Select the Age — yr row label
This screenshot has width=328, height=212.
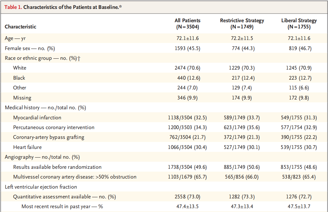click(15, 38)
